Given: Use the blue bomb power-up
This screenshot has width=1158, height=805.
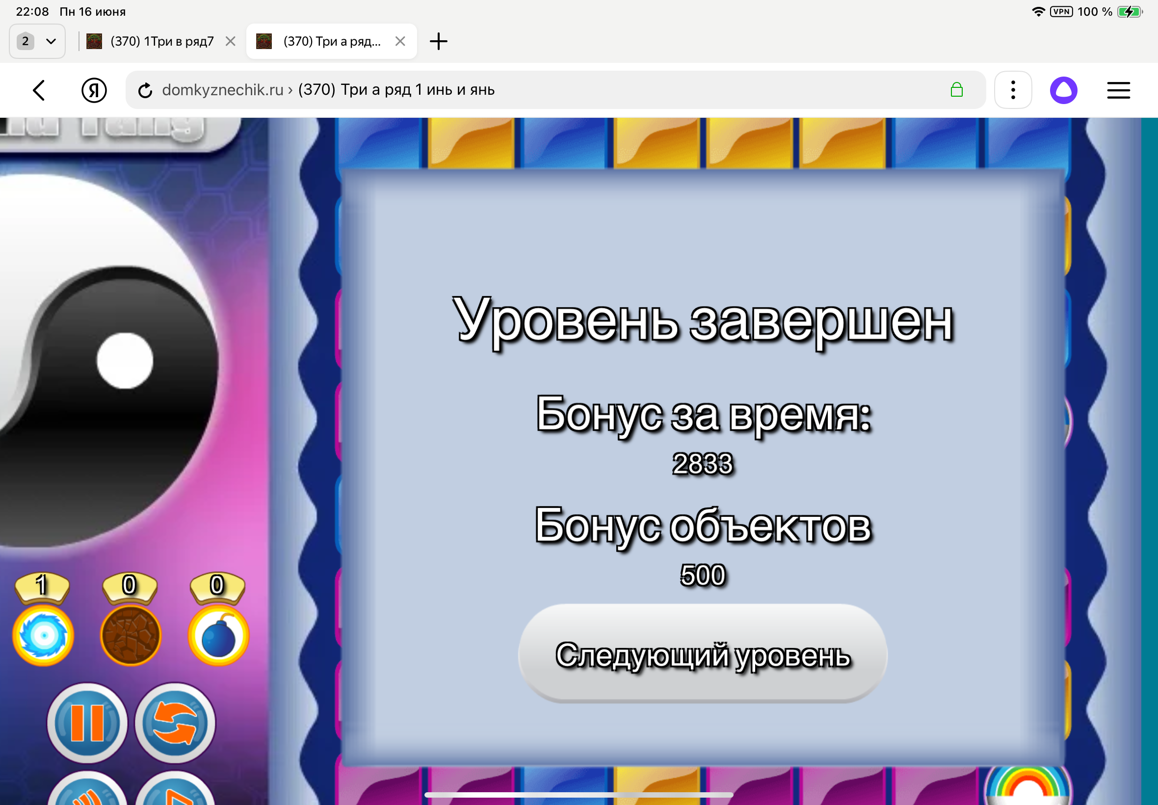Looking at the screenshot, I should [218, 636].
